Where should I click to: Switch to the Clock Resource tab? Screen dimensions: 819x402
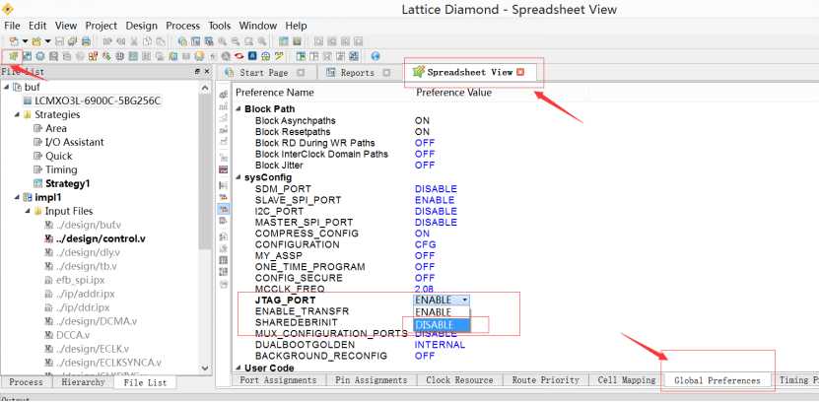coord(459,380)
